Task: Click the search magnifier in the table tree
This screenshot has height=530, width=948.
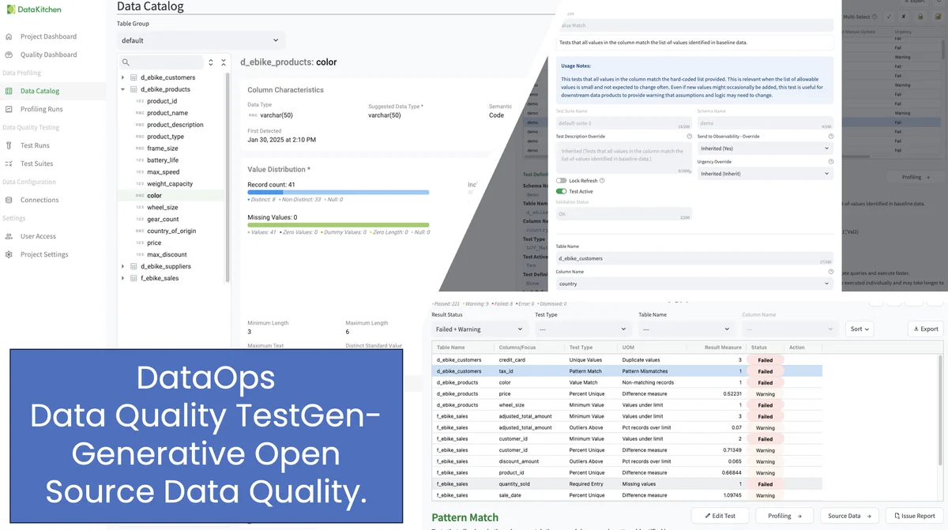Action: [x=127, y=62]
